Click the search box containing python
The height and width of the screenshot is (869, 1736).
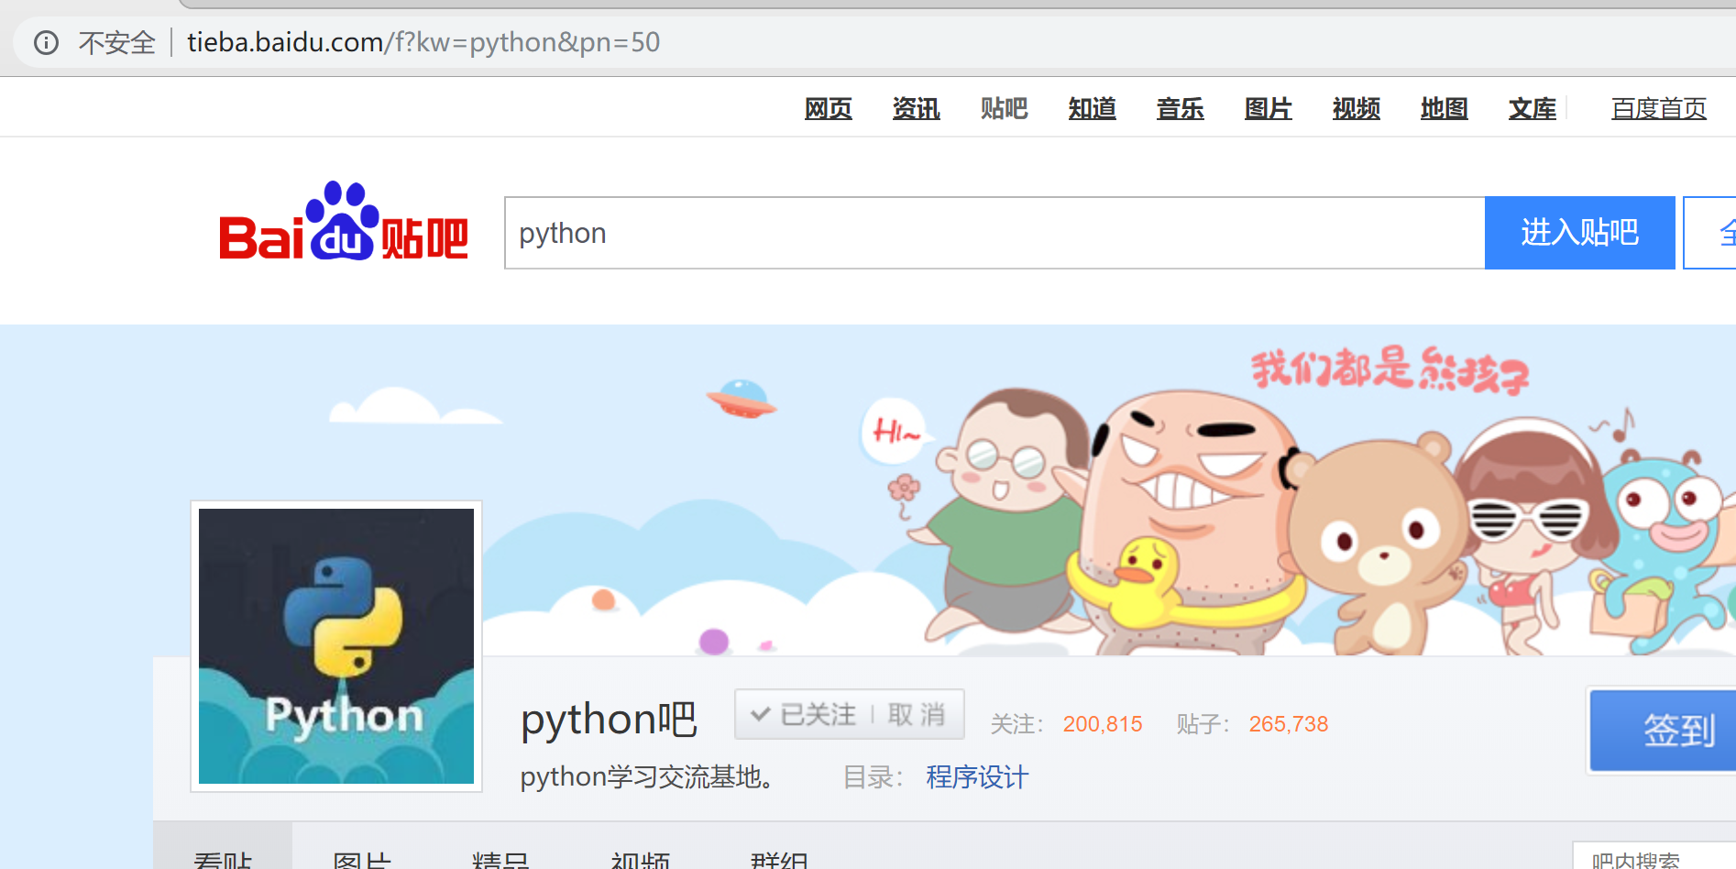point(994,233)
